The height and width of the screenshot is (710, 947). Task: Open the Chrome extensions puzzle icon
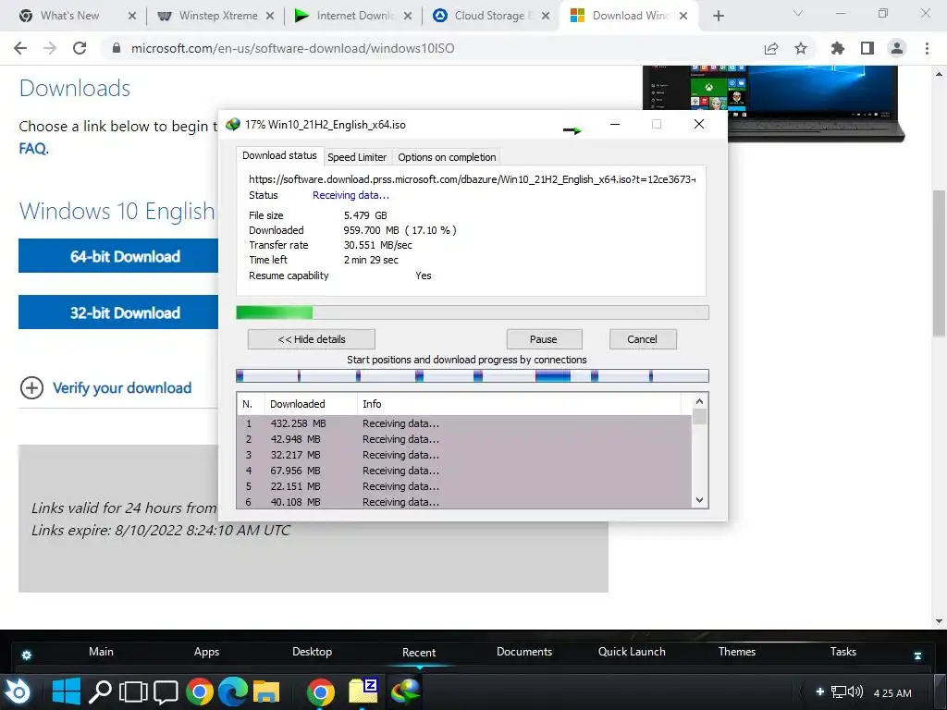(x=838, y=48)
